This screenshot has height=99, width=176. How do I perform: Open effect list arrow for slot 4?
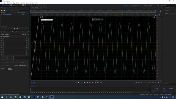click(27, 44)
